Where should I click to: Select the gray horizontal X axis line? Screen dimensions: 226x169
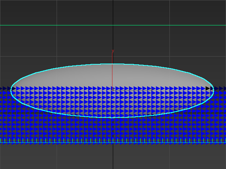click(x=132, y=90)
